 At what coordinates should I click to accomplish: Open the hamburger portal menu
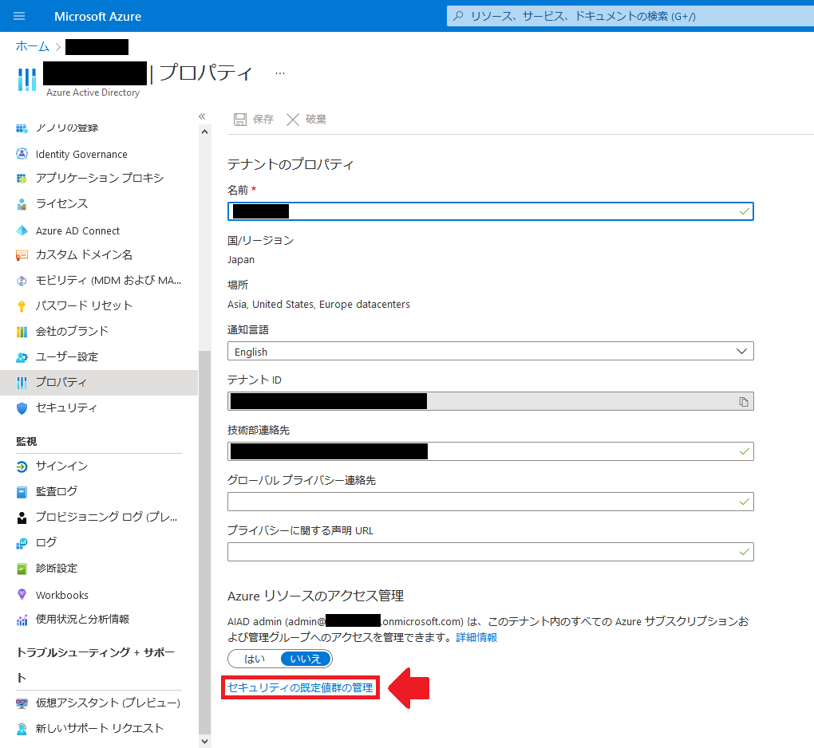[19, 16]
